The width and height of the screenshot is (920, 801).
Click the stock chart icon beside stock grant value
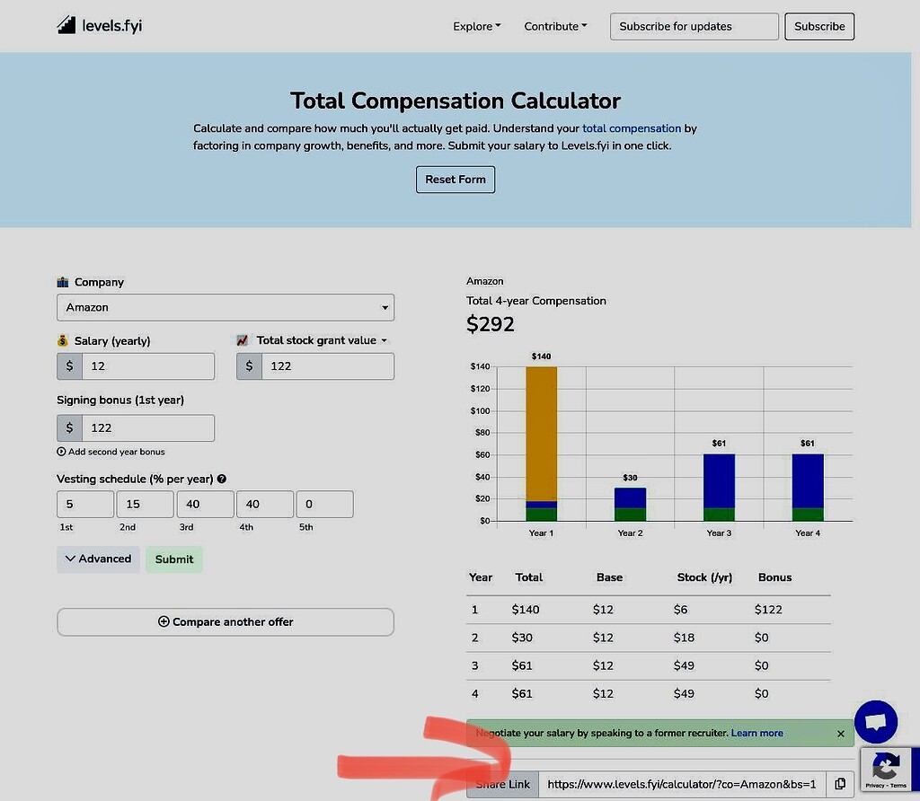[241, 340]
